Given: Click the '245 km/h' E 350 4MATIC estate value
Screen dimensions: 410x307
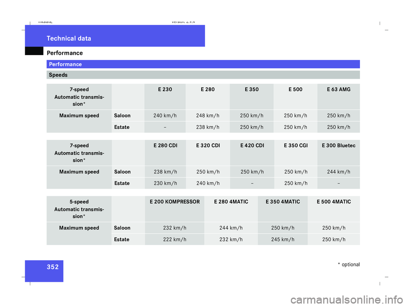Looking at the screenshot, I should 283,239.
